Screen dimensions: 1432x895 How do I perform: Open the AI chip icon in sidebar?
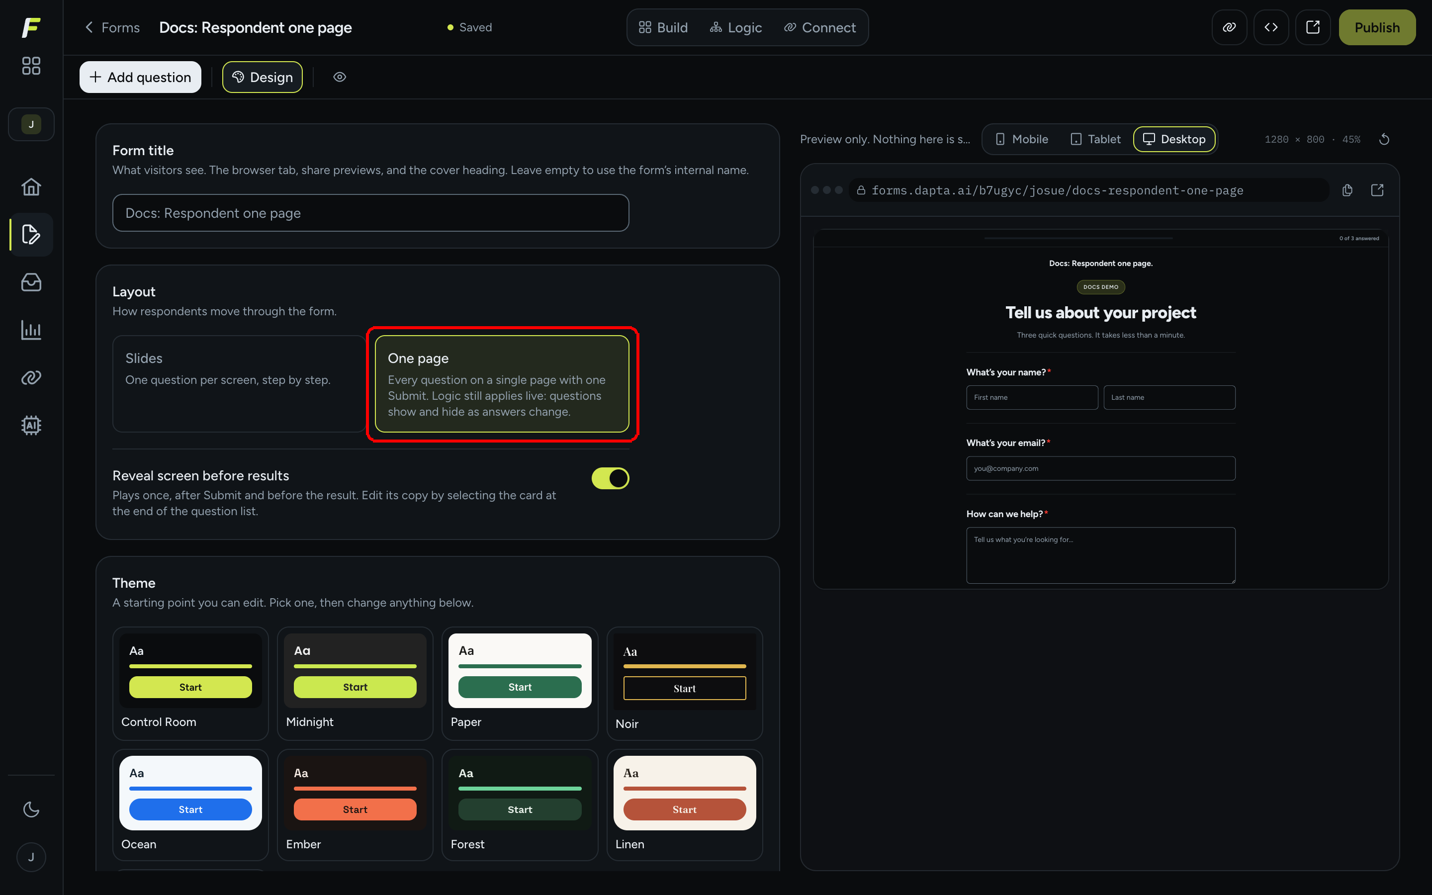tap(31, 425)
